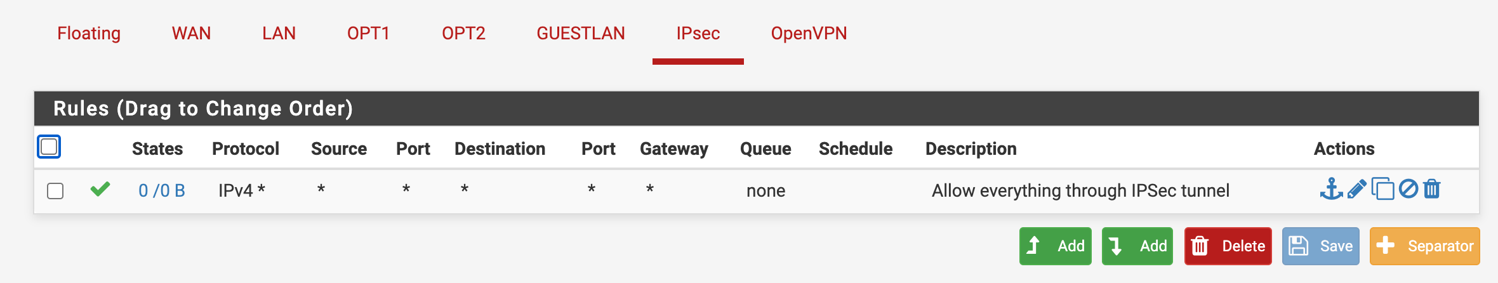Add rule to end of list
1498x283 pixels.
(1137, 246)
